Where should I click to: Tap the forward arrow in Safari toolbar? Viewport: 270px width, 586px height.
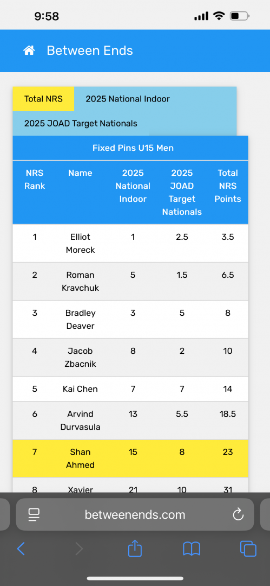[78, 549]
